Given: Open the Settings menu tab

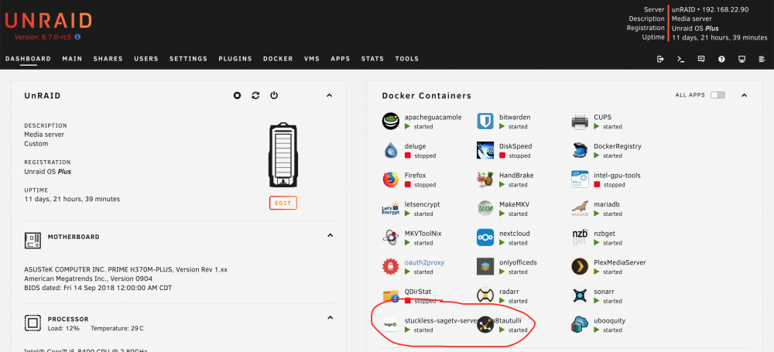Looking at the screenshot, I should (x=189, y=59).
